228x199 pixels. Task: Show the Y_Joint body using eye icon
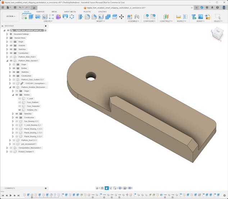20,99
